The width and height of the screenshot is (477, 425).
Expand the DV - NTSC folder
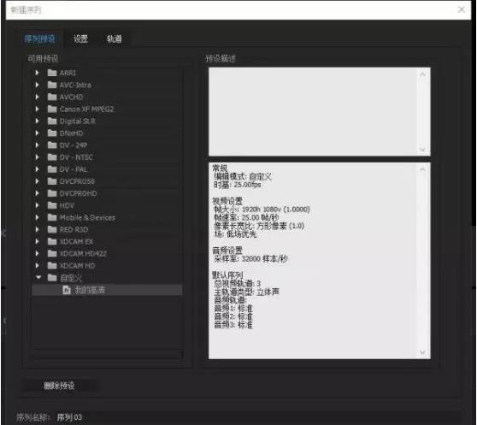click(37, 157)
